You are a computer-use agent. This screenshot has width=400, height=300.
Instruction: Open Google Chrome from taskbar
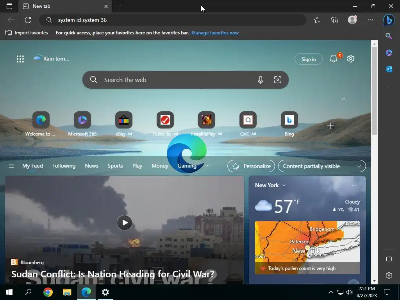tap(48, 292)
